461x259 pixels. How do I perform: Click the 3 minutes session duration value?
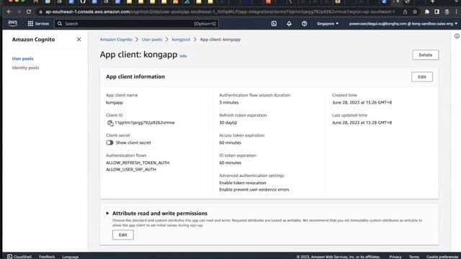[229, 102]
